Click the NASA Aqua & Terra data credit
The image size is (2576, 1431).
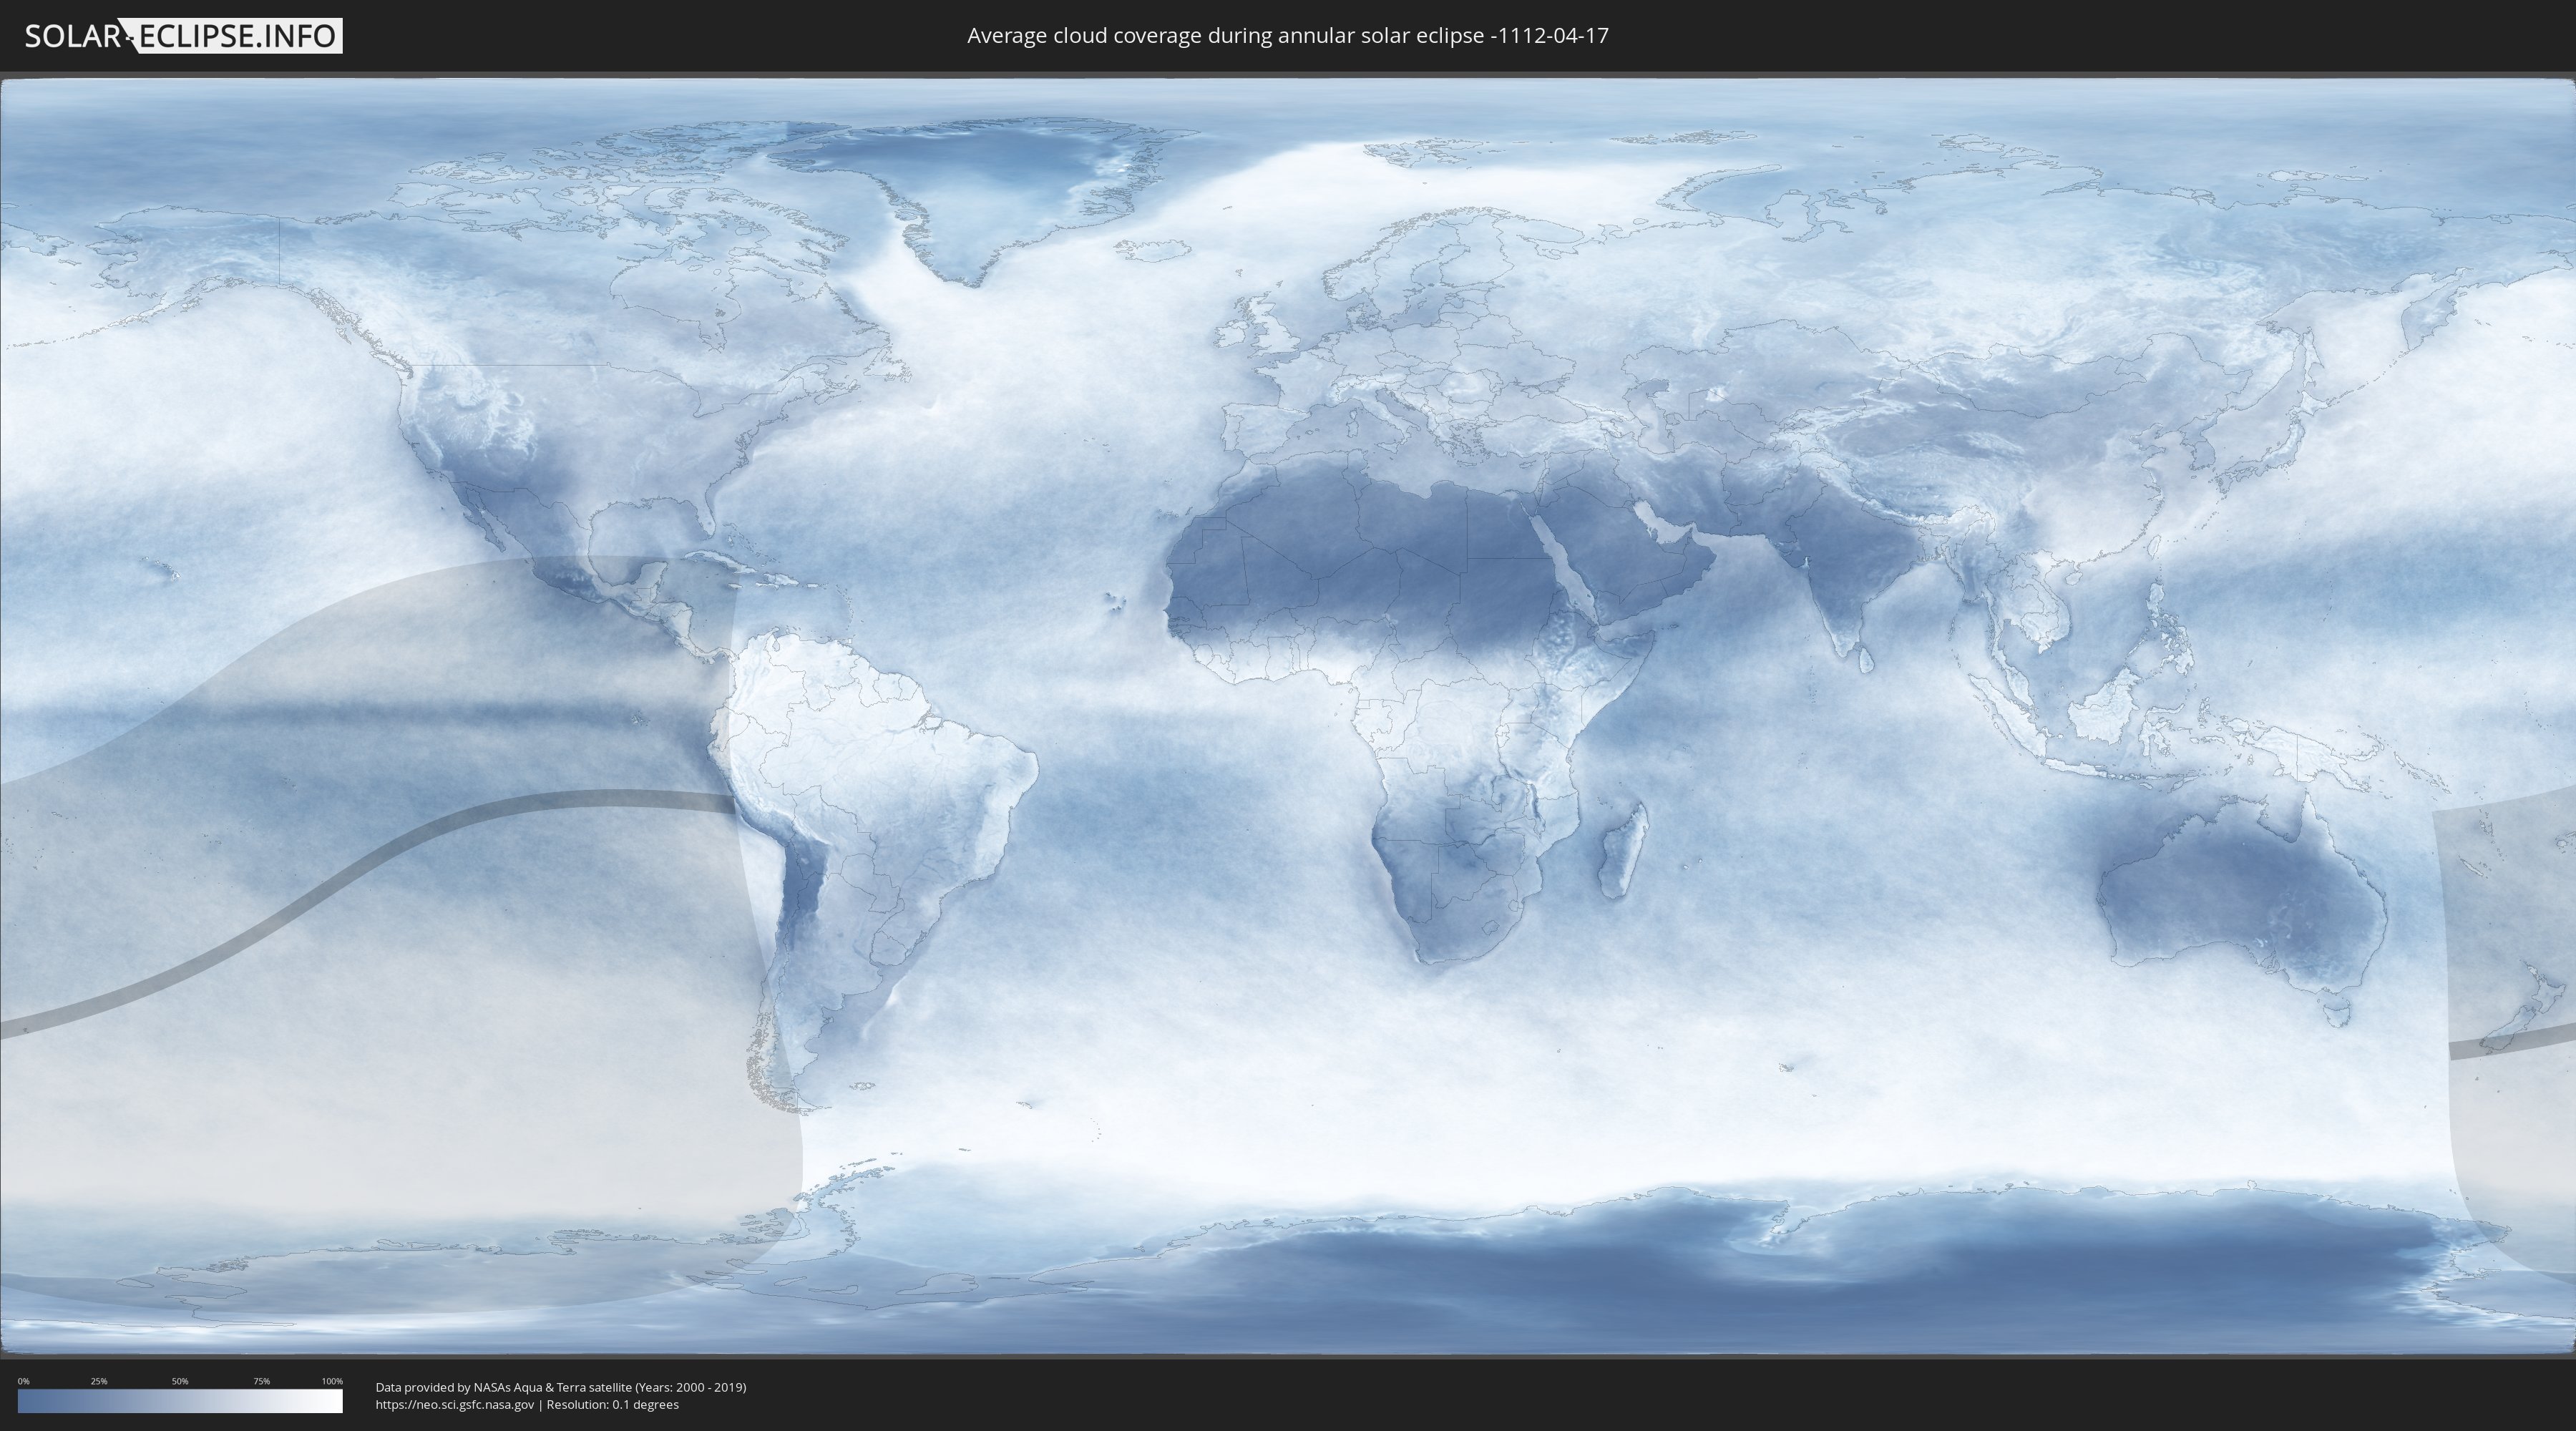pyautogui.click(x=560, y=1387)
